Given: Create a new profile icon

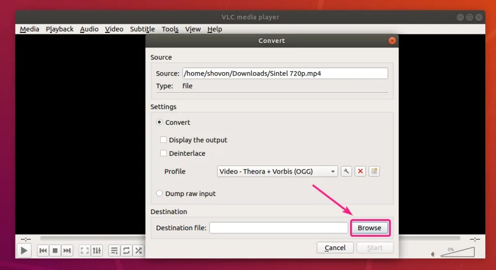Looking at the screenshot, I should coord(374,171).
